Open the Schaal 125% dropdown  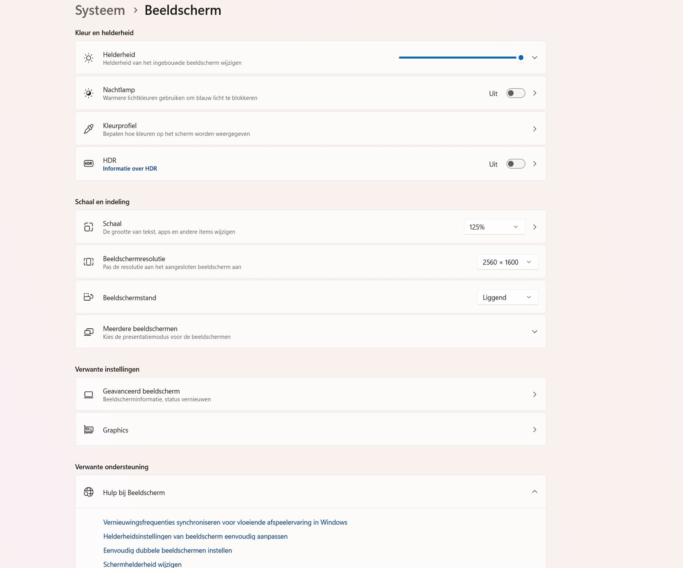coord(494,227)
